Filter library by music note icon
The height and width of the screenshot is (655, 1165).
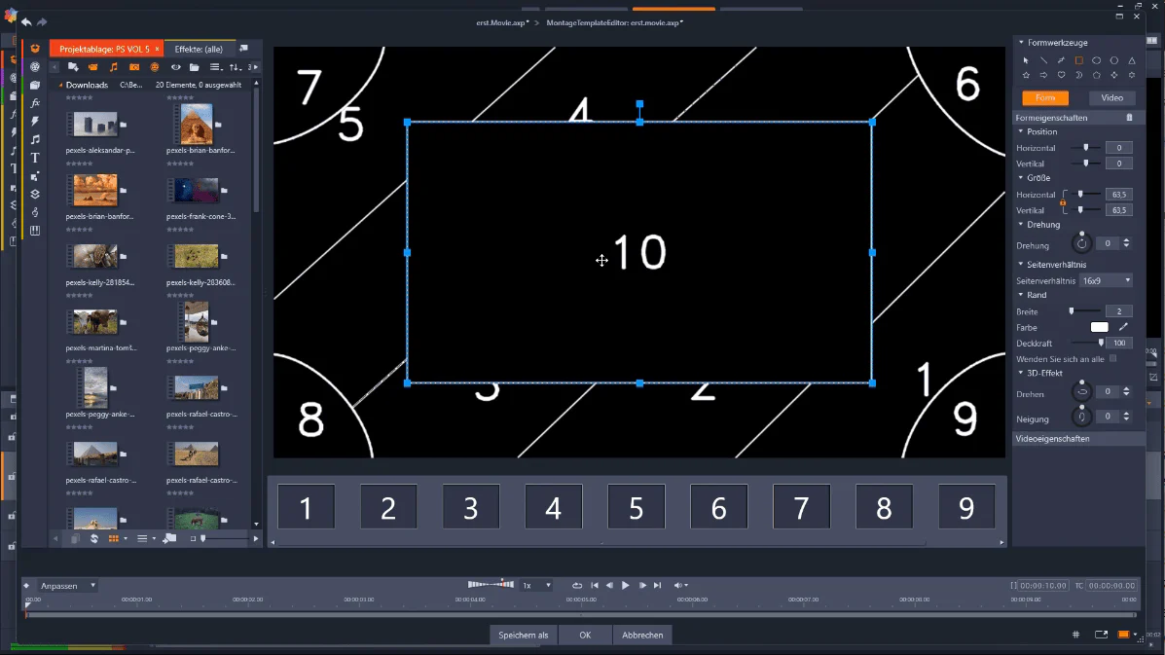(114, 67)
